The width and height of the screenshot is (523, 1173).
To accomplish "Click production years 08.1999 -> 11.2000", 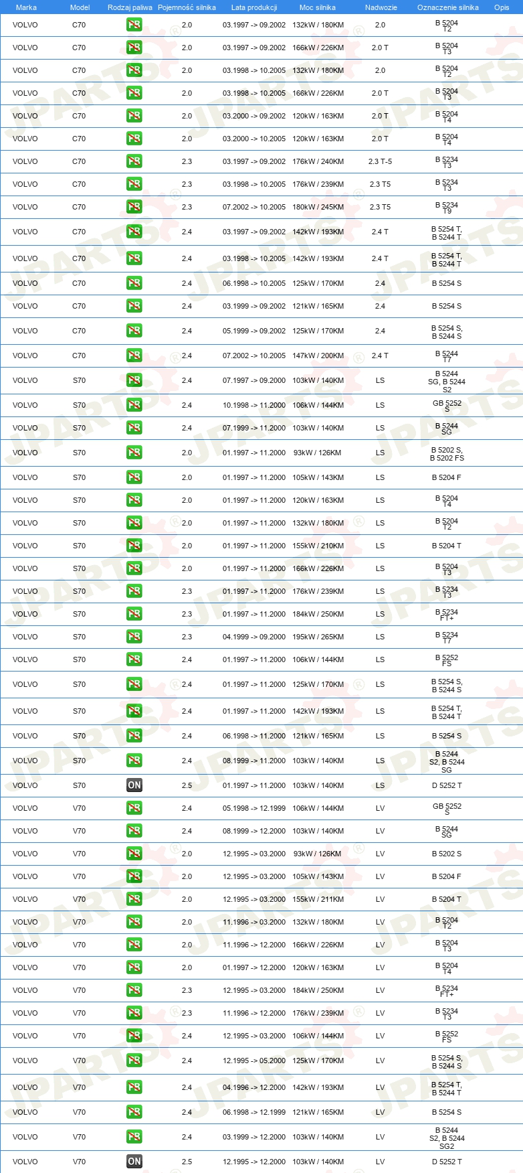I will tap(254, 761).
